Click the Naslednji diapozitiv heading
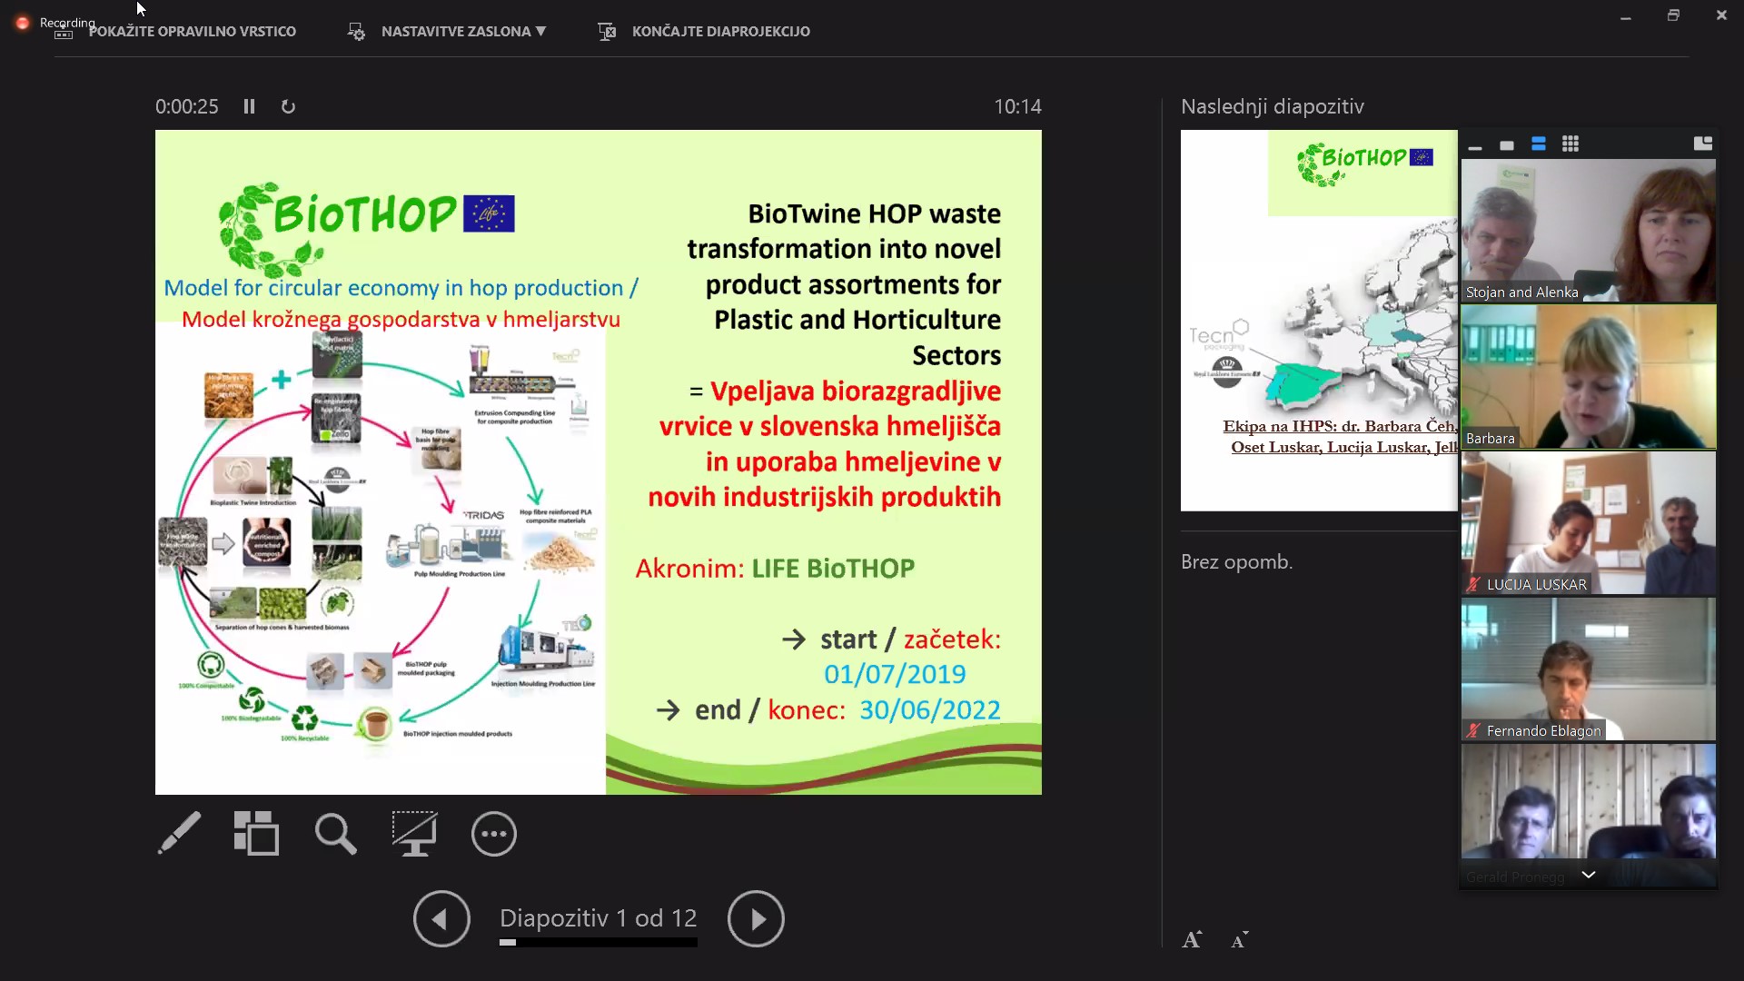 tap(1273, 106)
